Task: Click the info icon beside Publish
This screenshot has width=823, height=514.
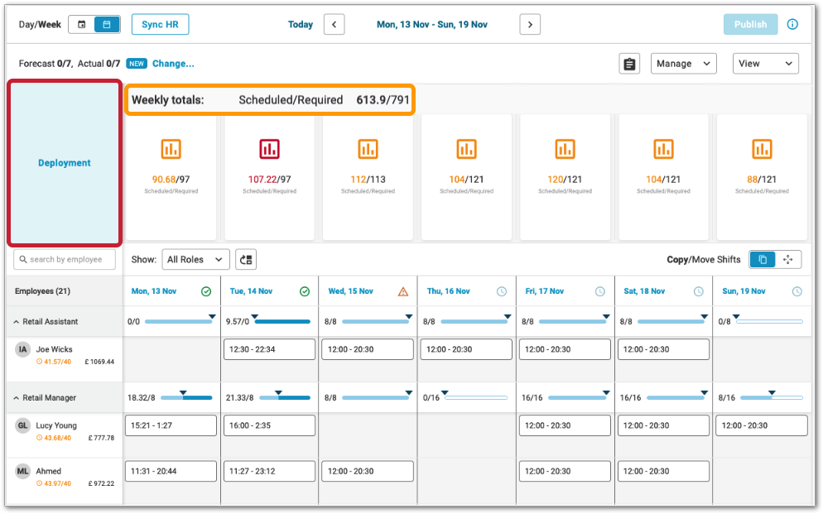Action: pyautogui.click(x=792, y=25)
